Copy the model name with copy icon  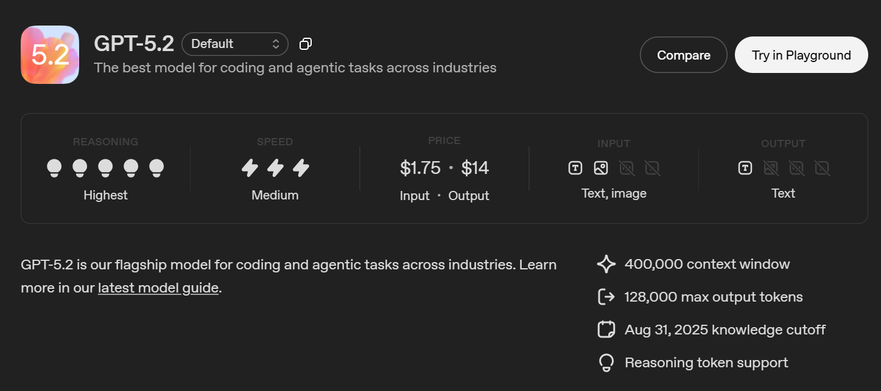[x=306, y=44]
